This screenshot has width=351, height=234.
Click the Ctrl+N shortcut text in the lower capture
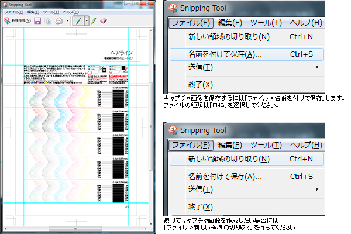click(301, 159)
